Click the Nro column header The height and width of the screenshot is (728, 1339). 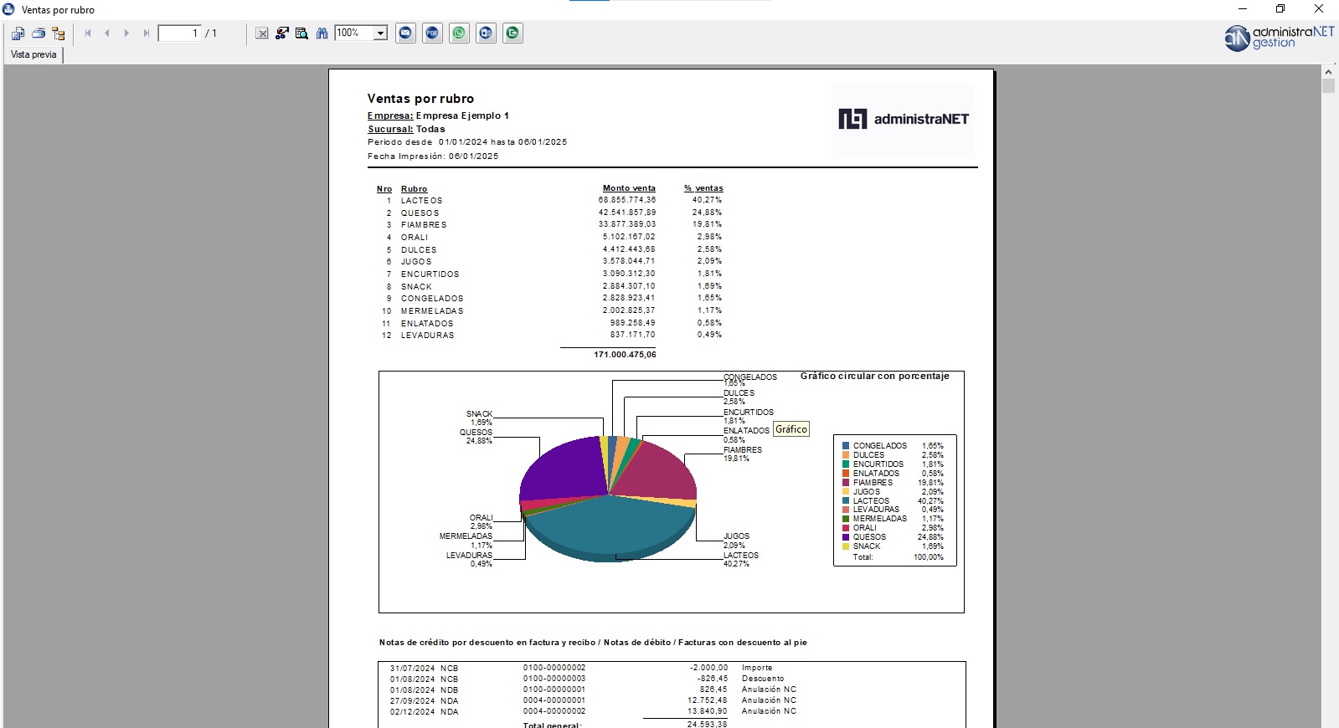(384, 189)
